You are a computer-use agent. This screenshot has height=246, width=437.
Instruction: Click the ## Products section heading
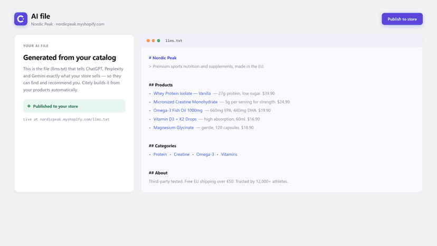click(x=160, y=85)
